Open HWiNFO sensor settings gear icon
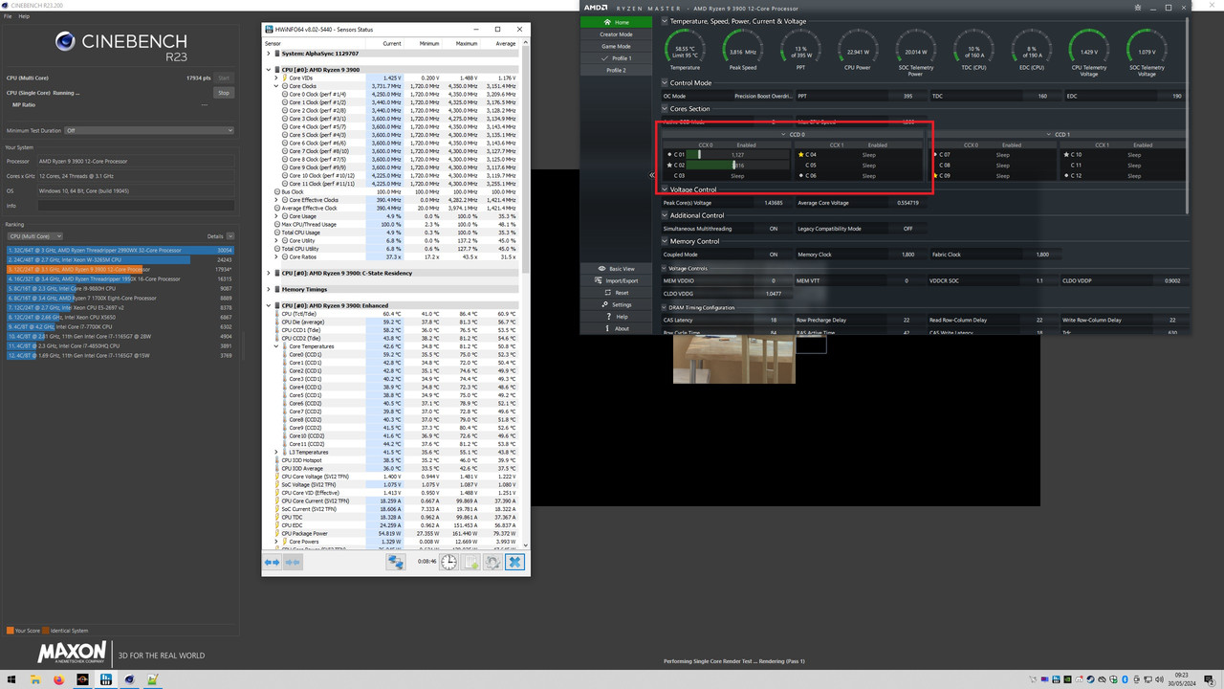Viewport: 1224px width, 689px height. pos(492,563)
